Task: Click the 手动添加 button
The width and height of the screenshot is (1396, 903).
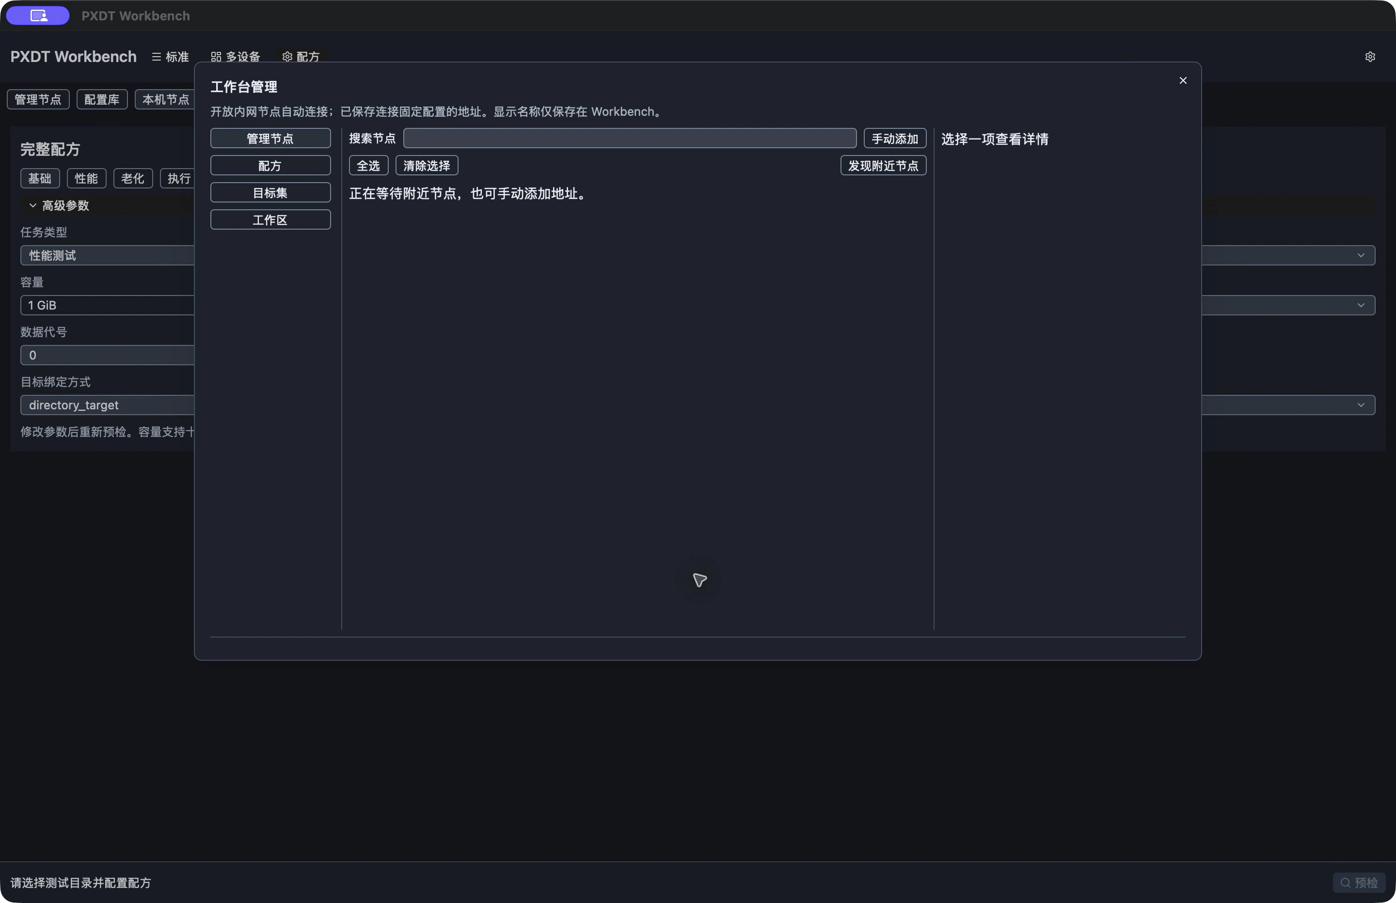Action: click(895, 139)
